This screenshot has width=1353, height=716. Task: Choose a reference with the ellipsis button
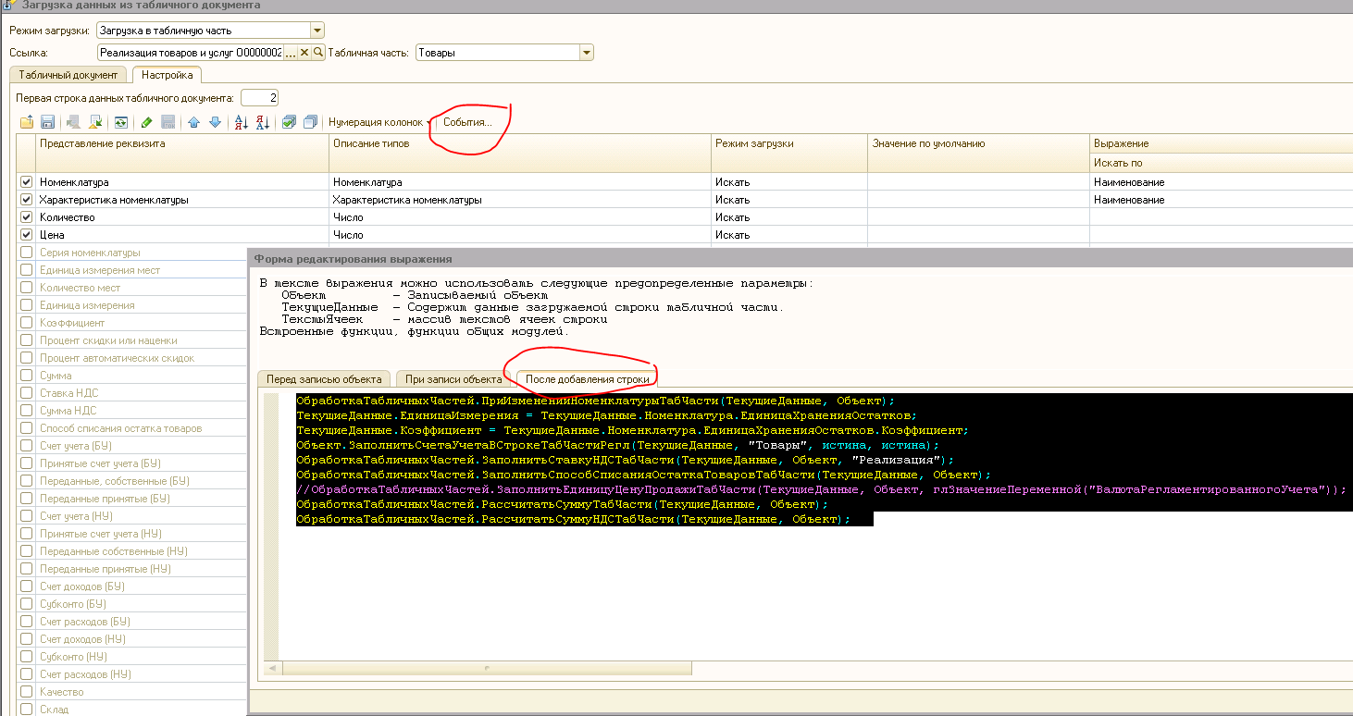[x=291, y=53]
